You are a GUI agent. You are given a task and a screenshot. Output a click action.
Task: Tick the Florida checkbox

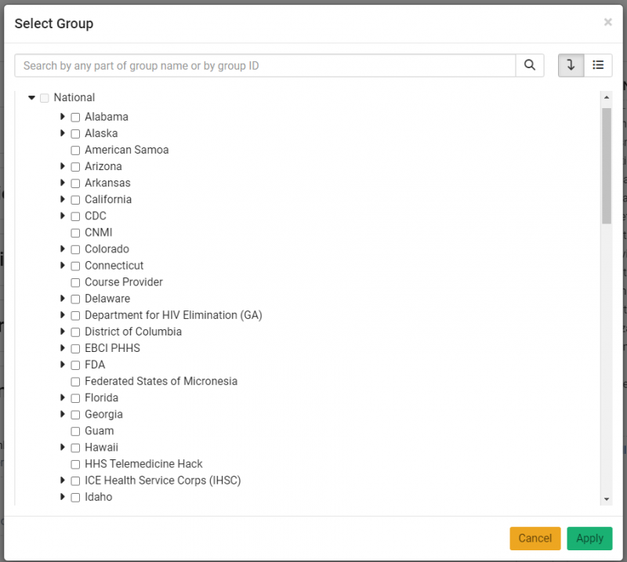(x=75, y=397)
